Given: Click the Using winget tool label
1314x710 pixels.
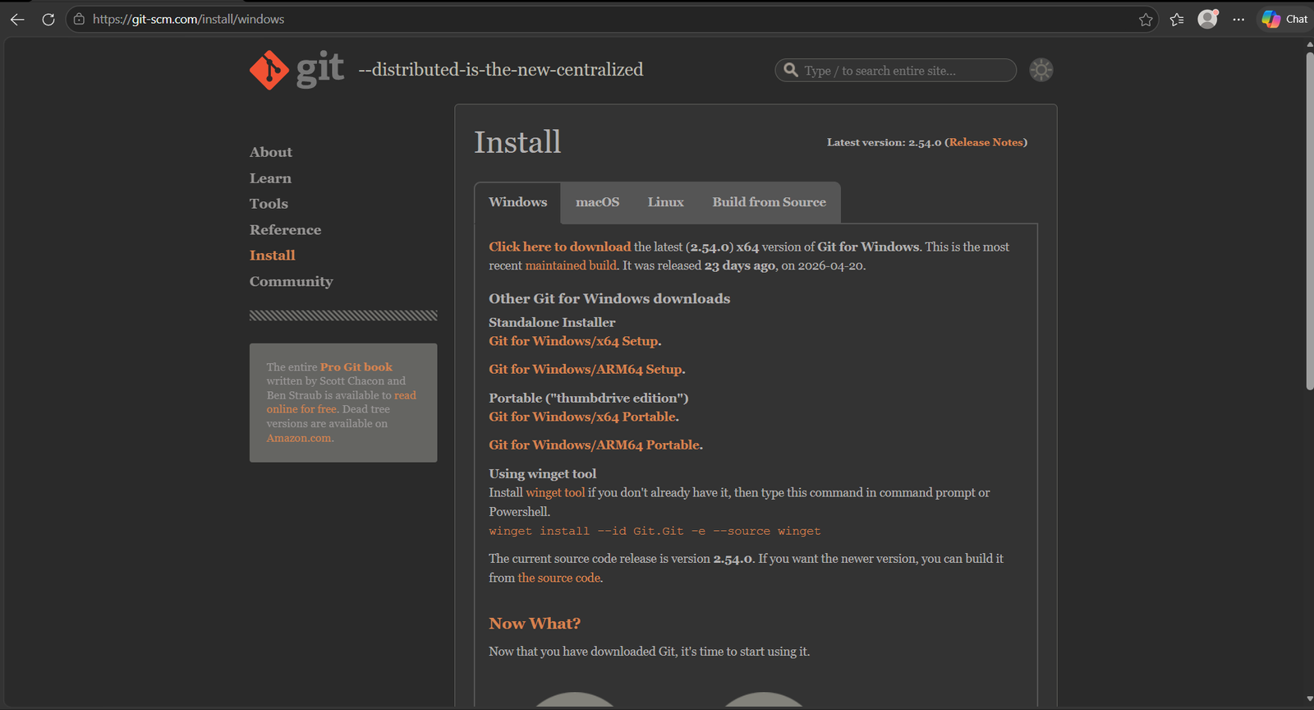Looking at the screenshot, I should coord(543,474).
